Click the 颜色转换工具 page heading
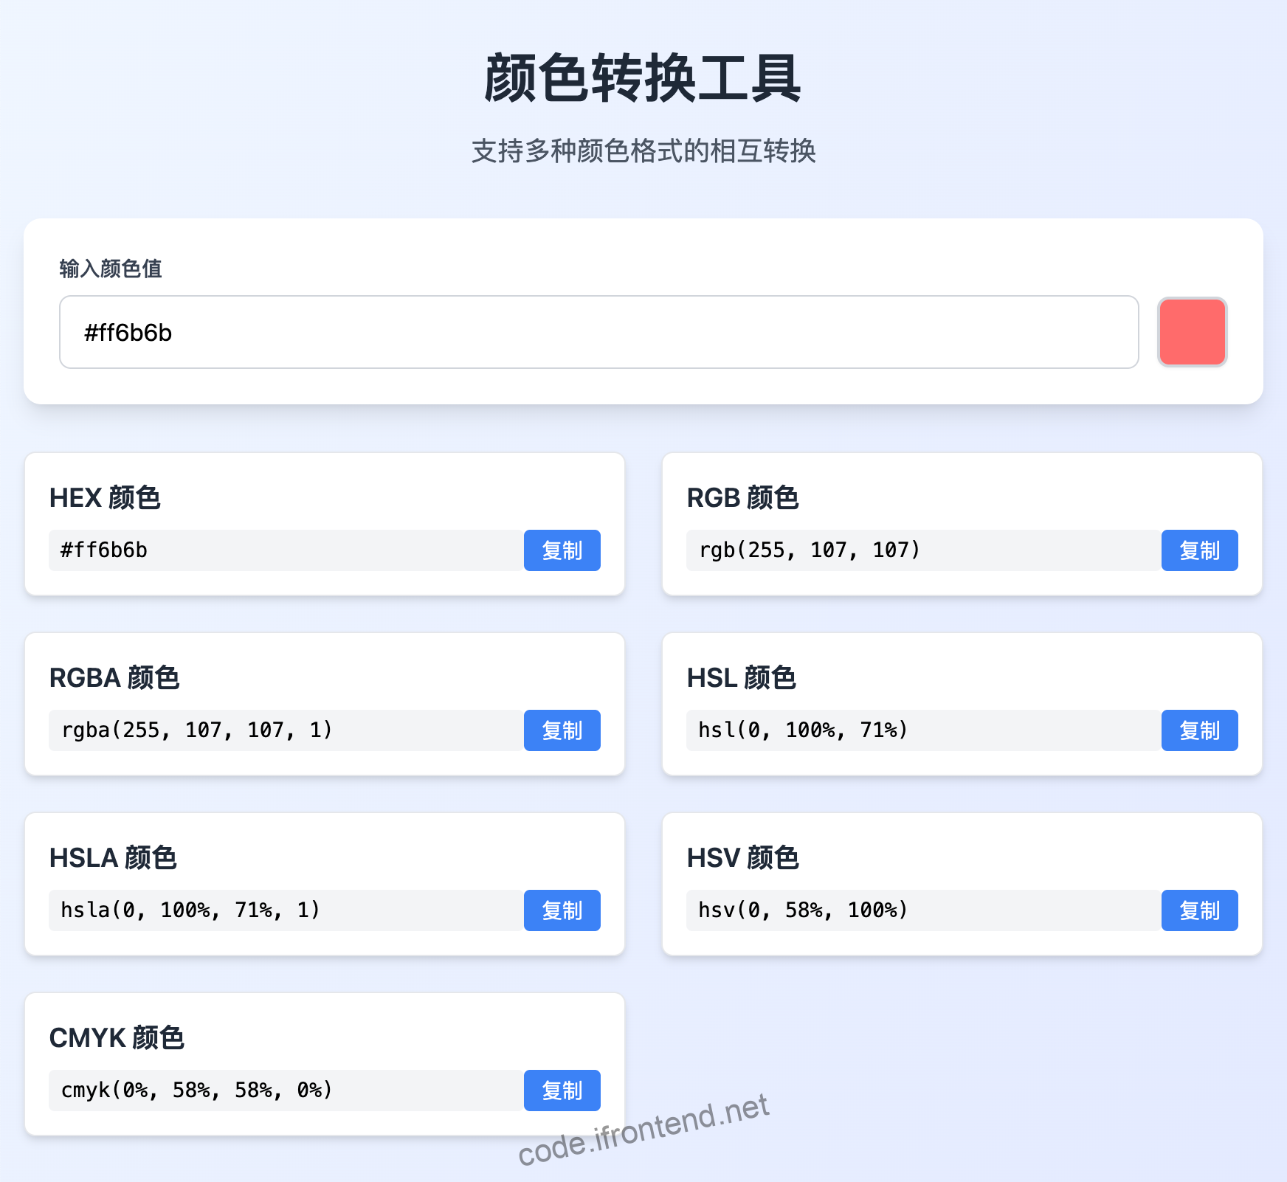Screen dimensions: 1287x1182 [x=643, y=76]
